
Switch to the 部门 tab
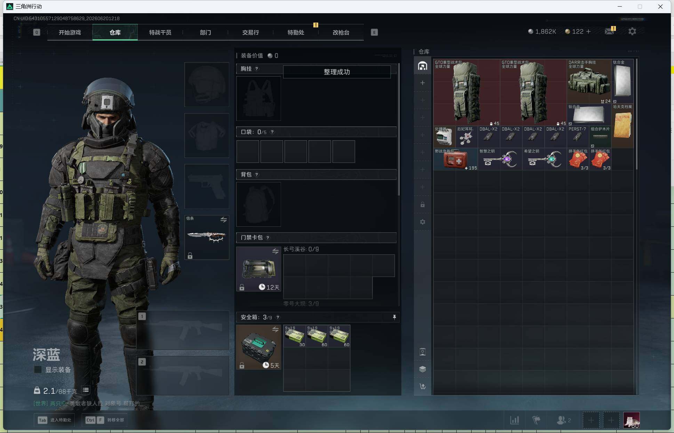click(x=206, y=32)
